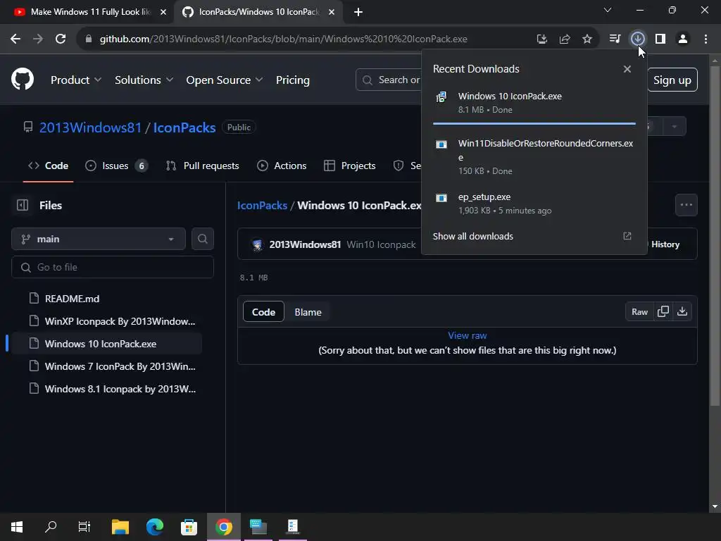Click the share page icon in address bar
This screenshot has height=541, width=721.
(565, 39)
